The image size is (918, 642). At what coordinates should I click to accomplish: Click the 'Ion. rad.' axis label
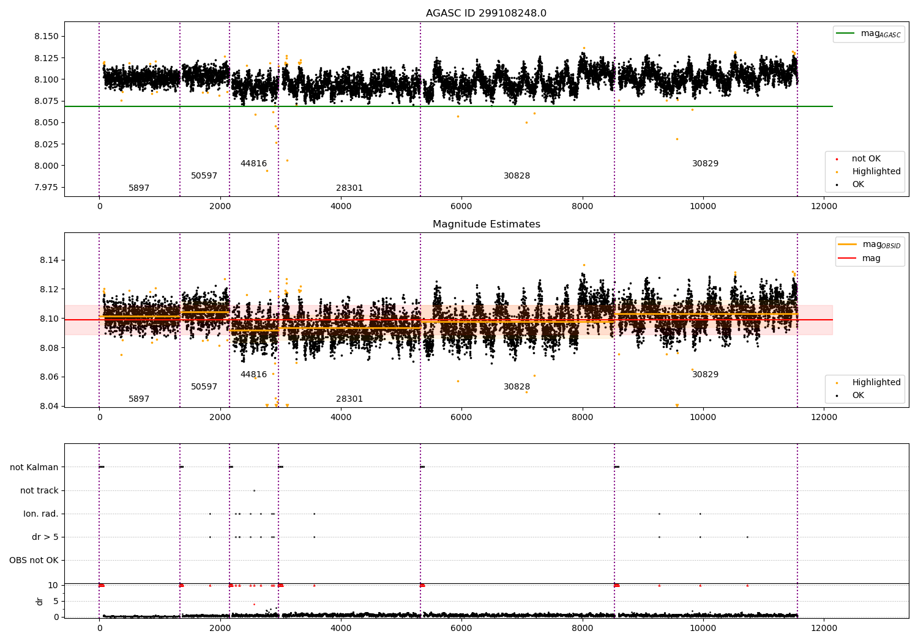(x=41, y=514)
